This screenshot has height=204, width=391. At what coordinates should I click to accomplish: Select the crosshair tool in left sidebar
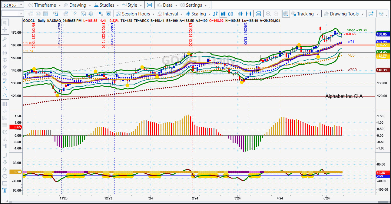[x=5, y=30]
